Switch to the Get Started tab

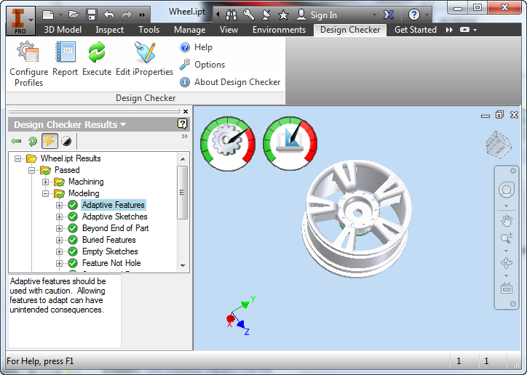tap(416, 30)
